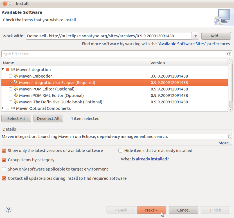Expand the Maven Optional Components category
The width and height of the screenshot is (234, 218).
[3, 108]
